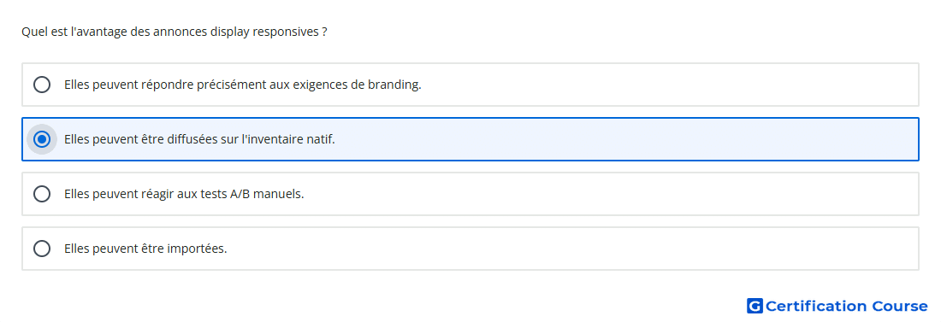Click empty area of the branding answer card

tap(660, 85)
